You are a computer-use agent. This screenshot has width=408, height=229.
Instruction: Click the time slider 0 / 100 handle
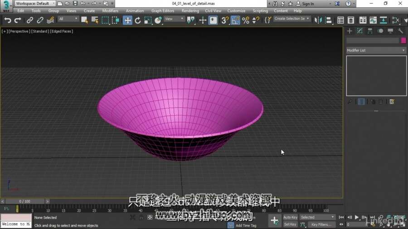point(25,201)
